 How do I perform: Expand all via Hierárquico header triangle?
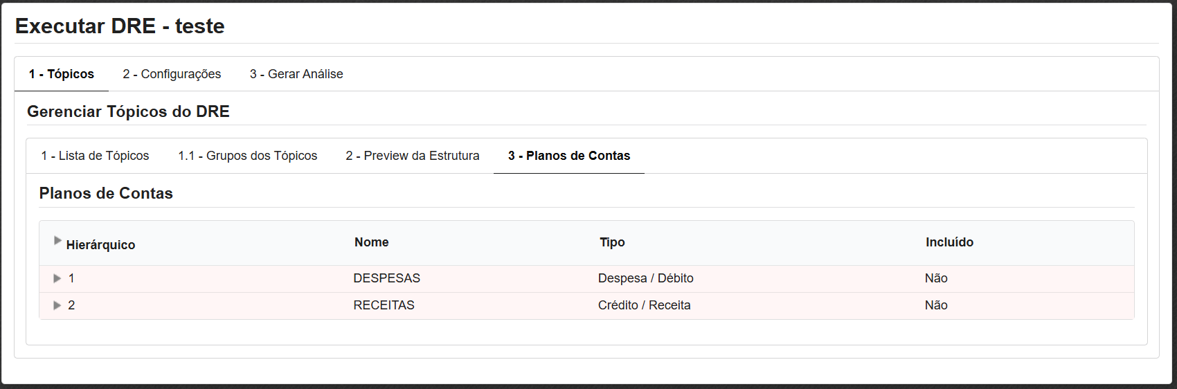point(57,240)
